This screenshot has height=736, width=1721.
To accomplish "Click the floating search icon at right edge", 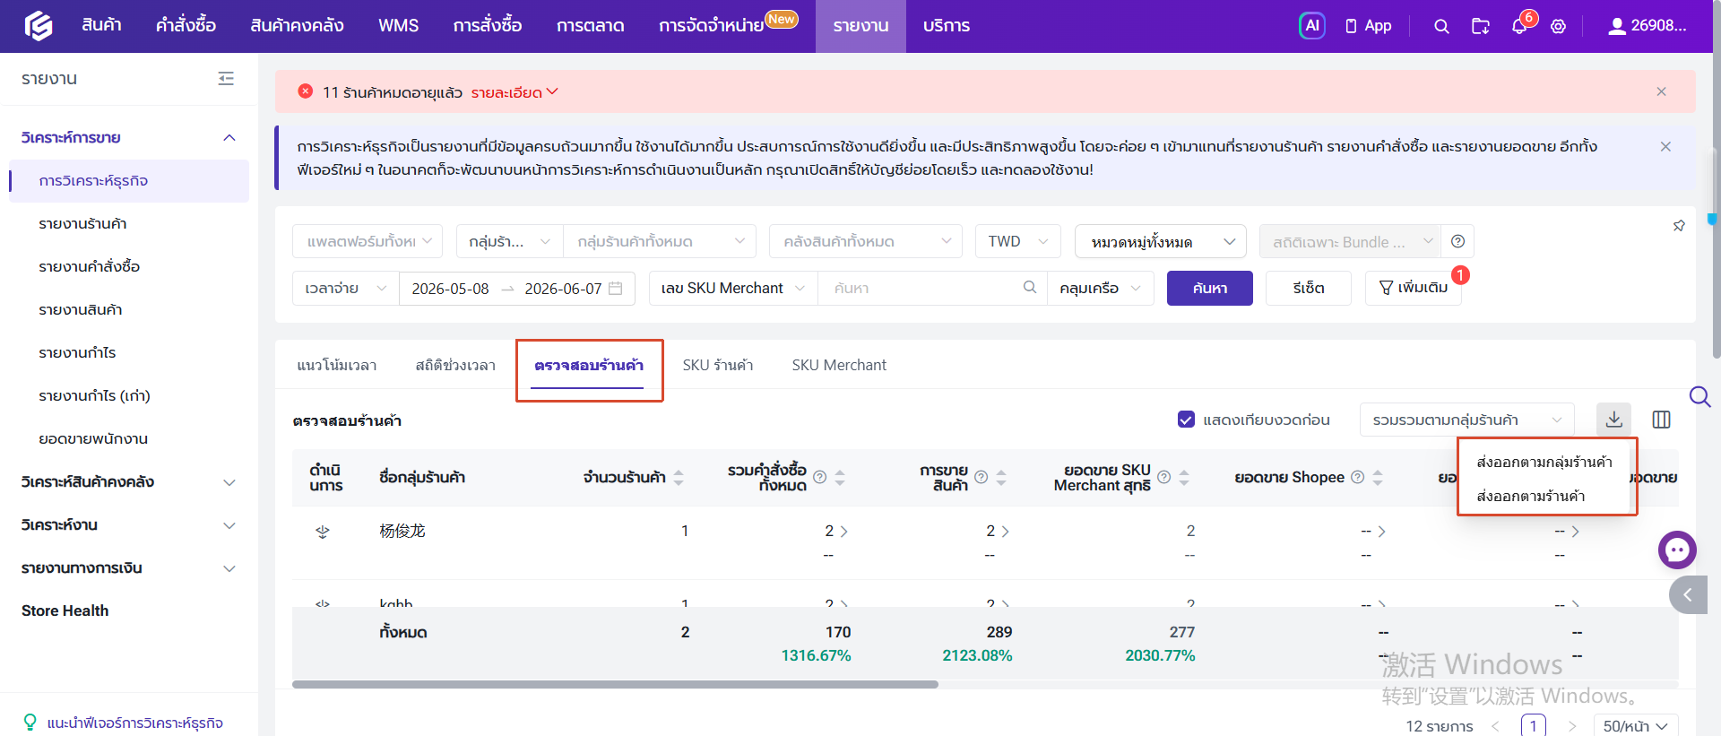I will (x=1699, y=396).
